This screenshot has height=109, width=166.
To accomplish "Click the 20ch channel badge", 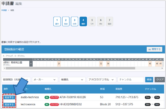I will [148, 105].
